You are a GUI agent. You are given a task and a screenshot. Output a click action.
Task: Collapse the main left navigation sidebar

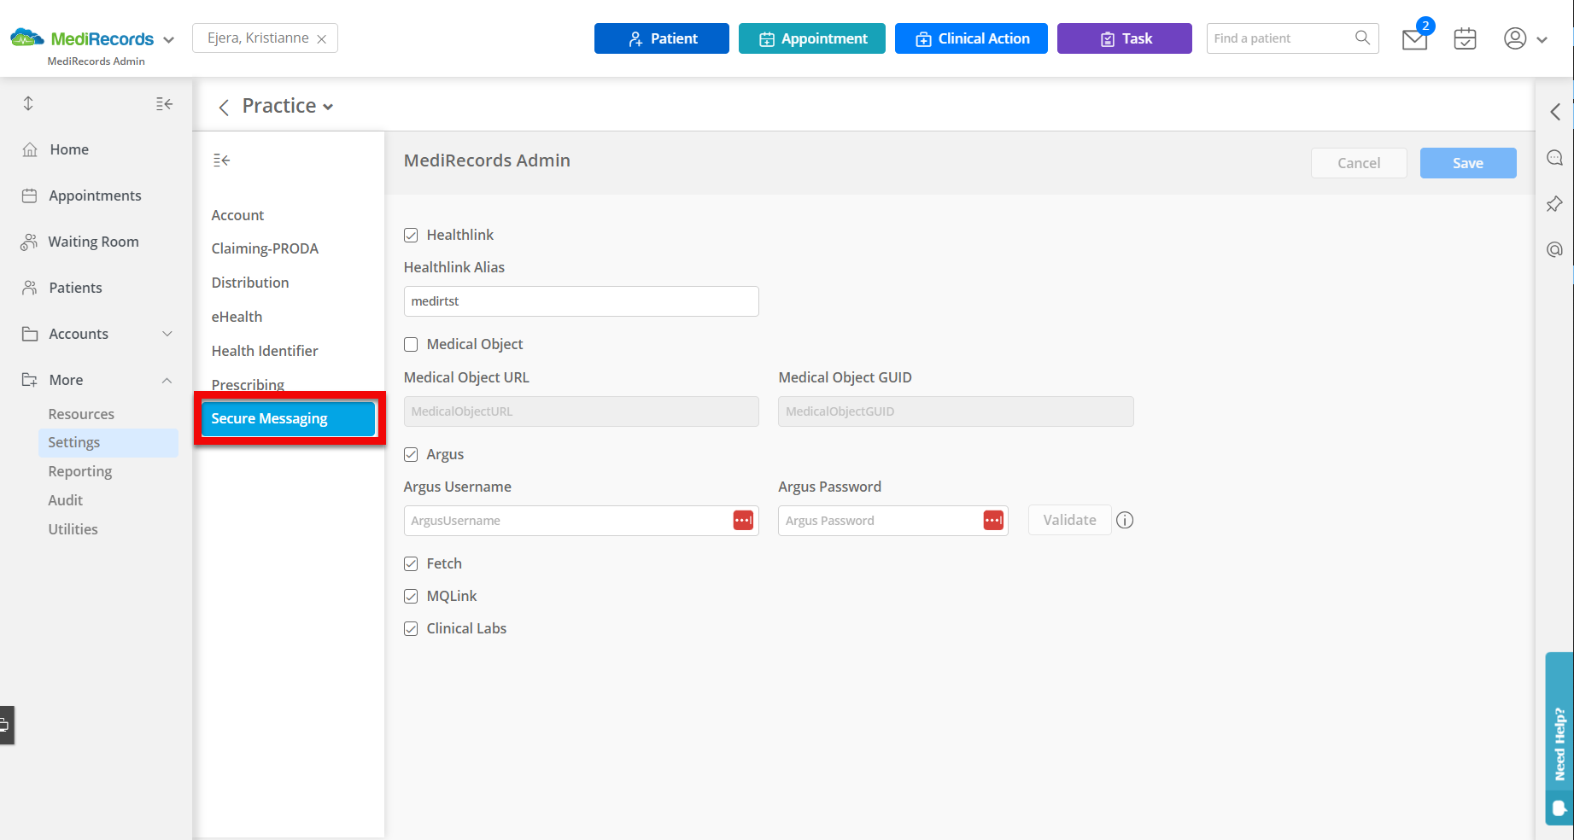164,103
